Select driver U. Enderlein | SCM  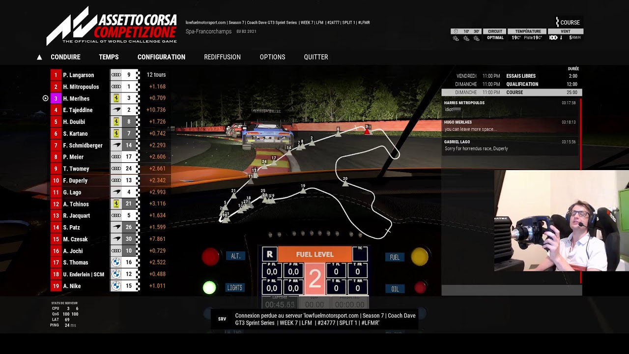click(x=84, y=274)
